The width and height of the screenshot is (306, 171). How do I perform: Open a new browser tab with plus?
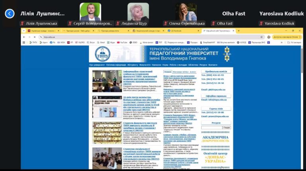pyautogui.click(x=239, y=31)
